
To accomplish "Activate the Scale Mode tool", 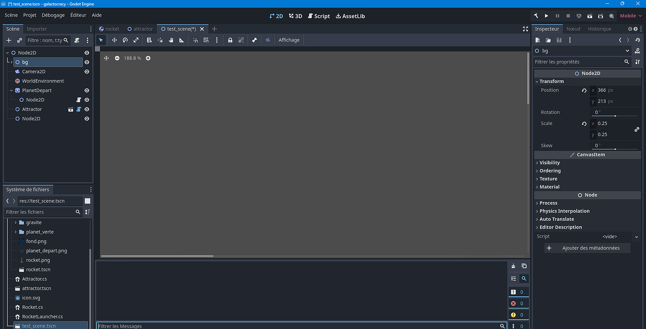I will click(136, 40).
